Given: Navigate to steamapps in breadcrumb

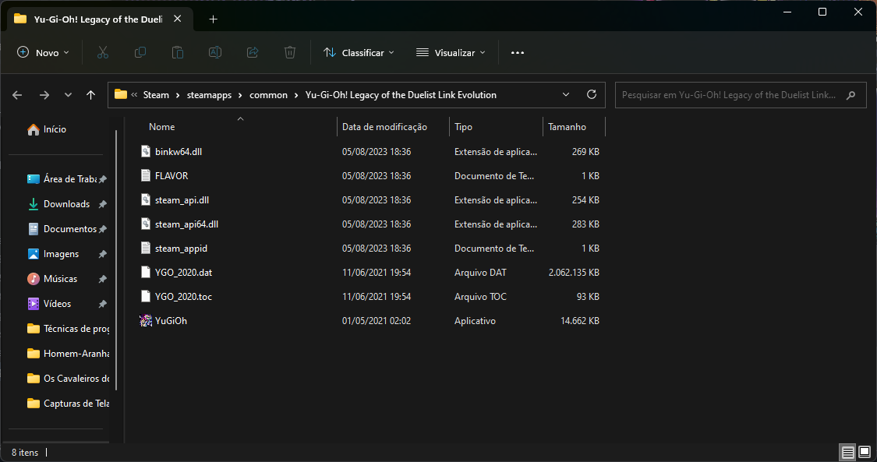Looking at the screenshot, I should [x=209, y=95].
